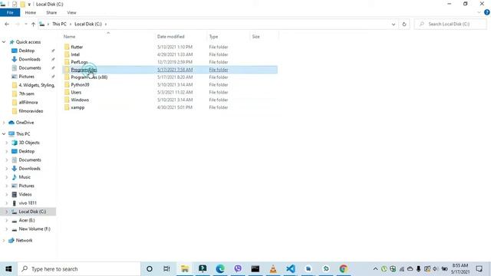This screenshot has width=491, height=276.
Task: Open the File ribbon tab
Action: [x=10, y=12]
